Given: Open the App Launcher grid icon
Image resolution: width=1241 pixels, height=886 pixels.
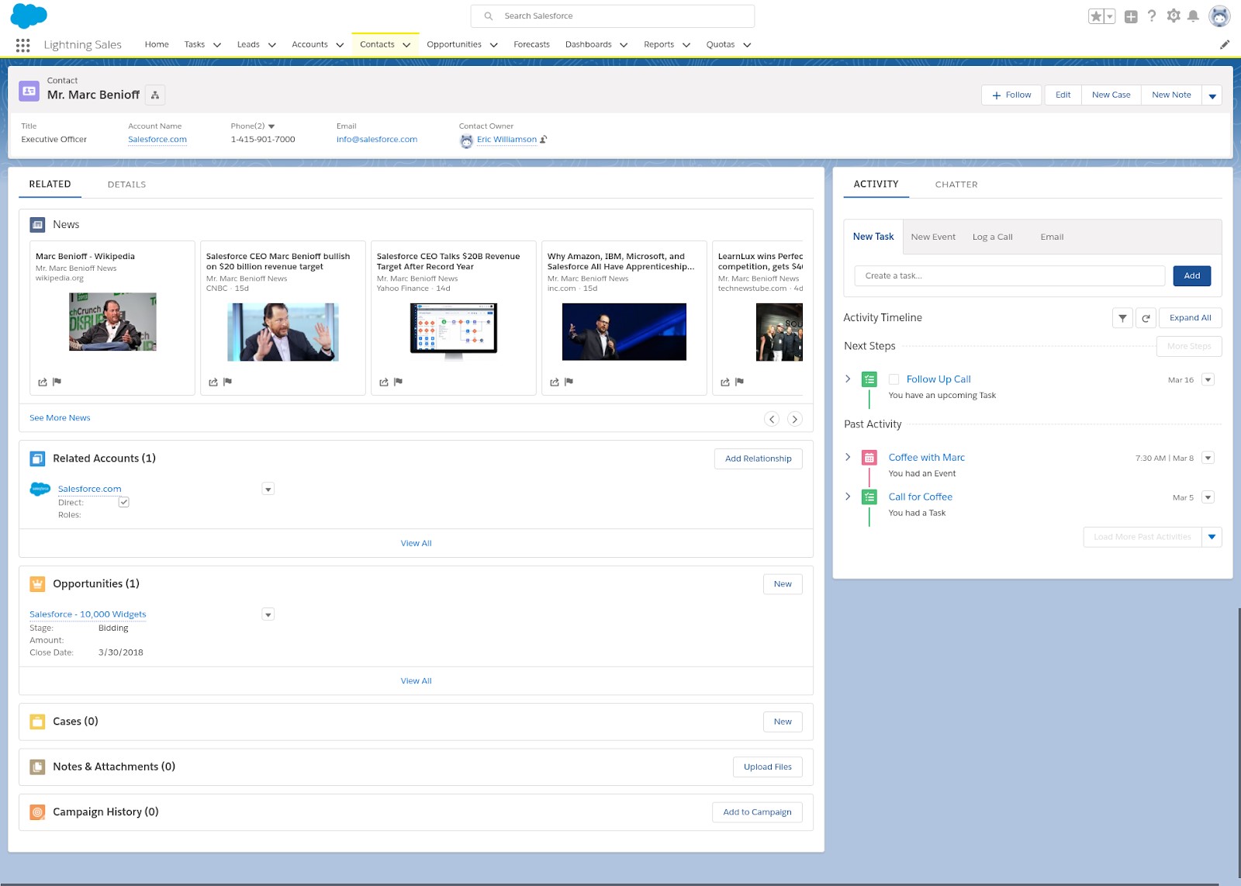Looking at the screenshot, I should coord(23,45).
